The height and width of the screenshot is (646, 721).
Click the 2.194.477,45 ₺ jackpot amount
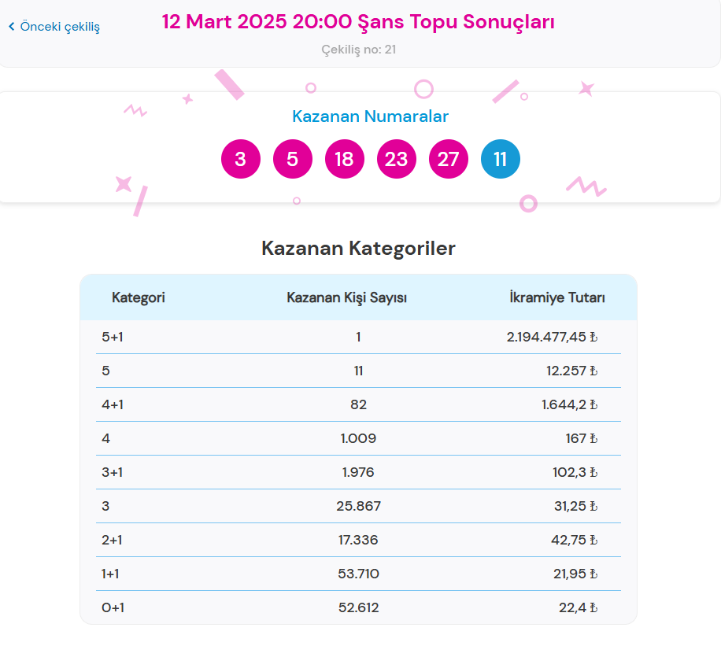[x=552, y=338]
